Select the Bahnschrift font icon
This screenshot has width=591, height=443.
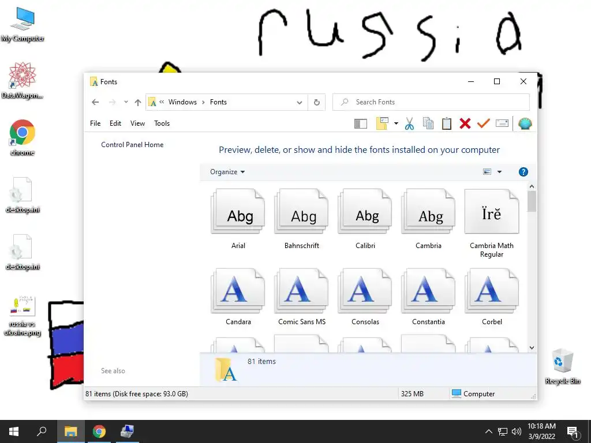pyautogui.click(x=301, y=219)
